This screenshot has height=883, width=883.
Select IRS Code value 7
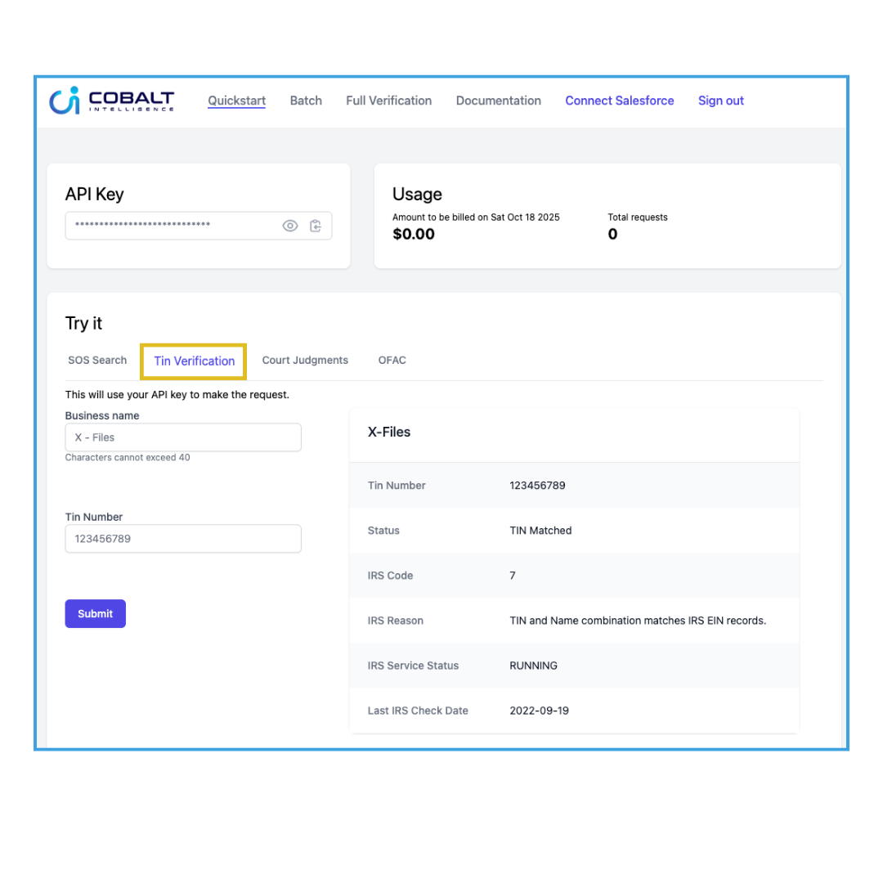[513, 576]
